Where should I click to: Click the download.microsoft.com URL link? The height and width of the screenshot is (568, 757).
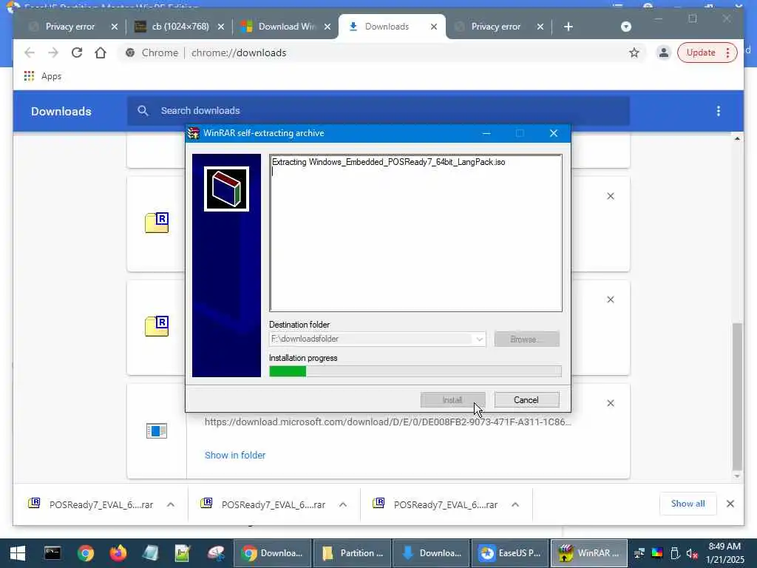pyautogui.click(x=387, y=422)
